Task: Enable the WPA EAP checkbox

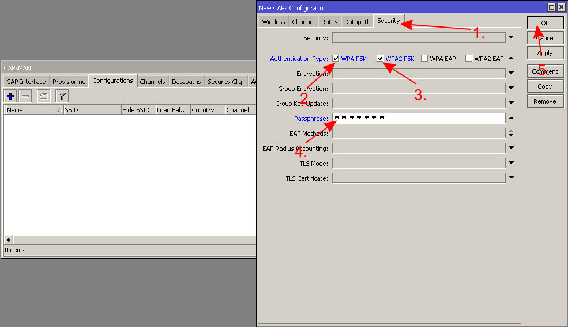Action: coord(424,58)
